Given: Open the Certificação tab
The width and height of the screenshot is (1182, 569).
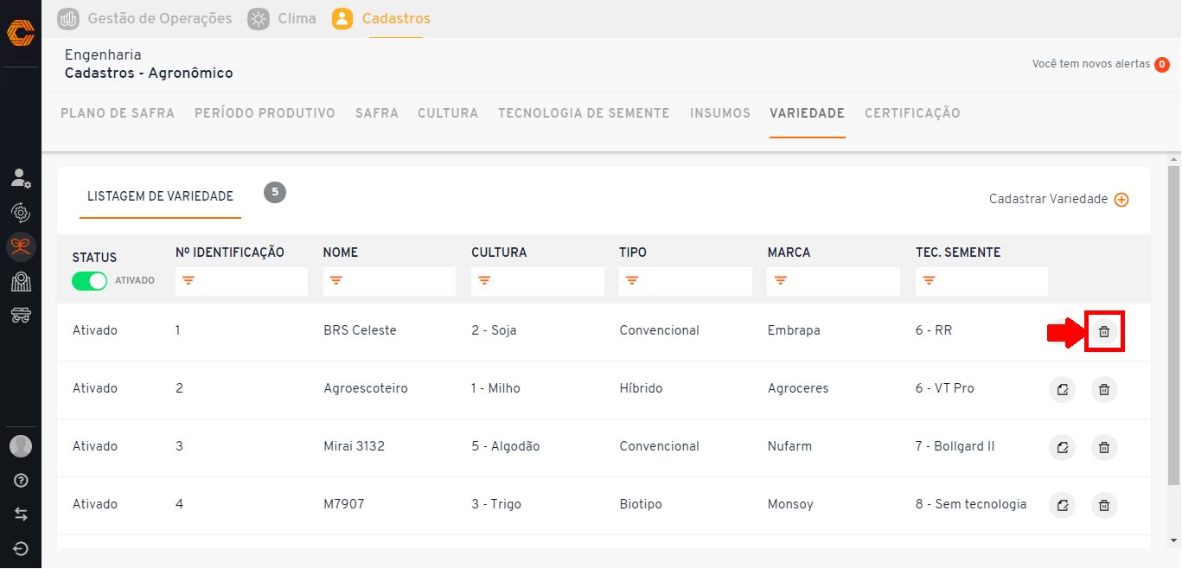Looking at the screenshot, I should click(x=912, y=113).
